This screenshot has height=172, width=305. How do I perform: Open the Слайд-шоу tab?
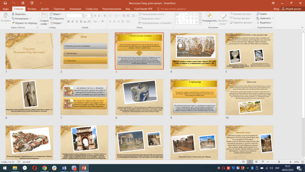coord(91,9)
